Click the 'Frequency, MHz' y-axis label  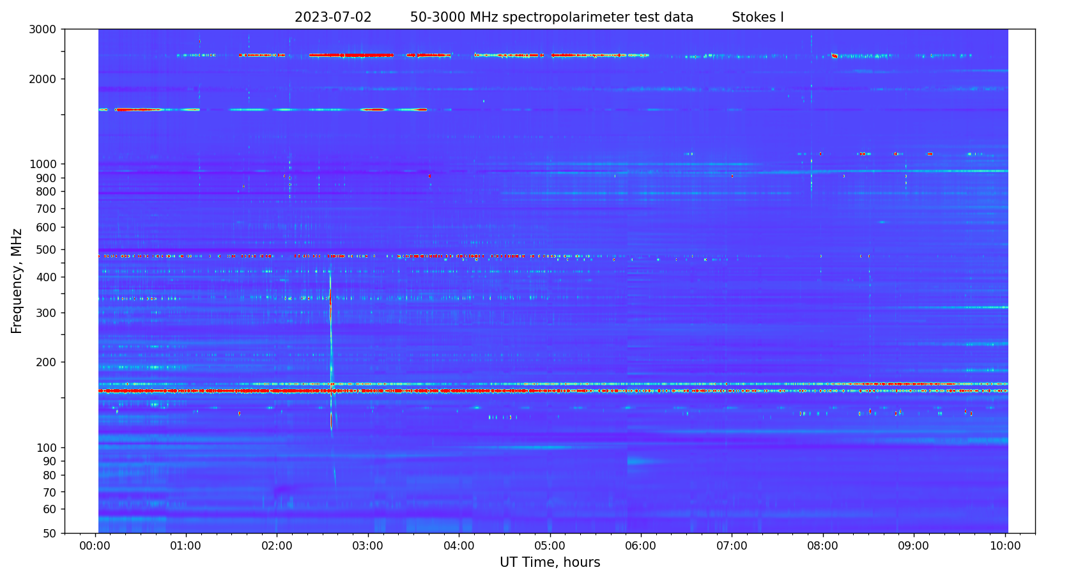(x=17, y=281)
